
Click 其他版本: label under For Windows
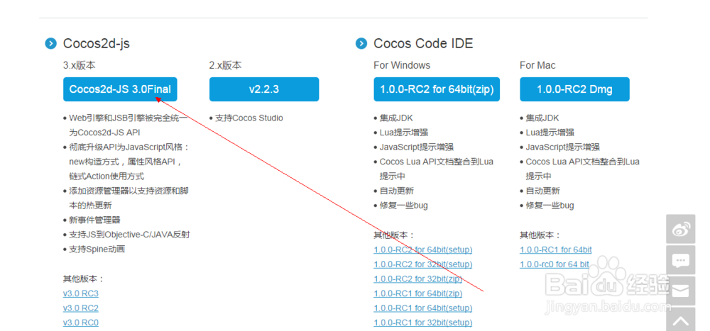(394, 235)
